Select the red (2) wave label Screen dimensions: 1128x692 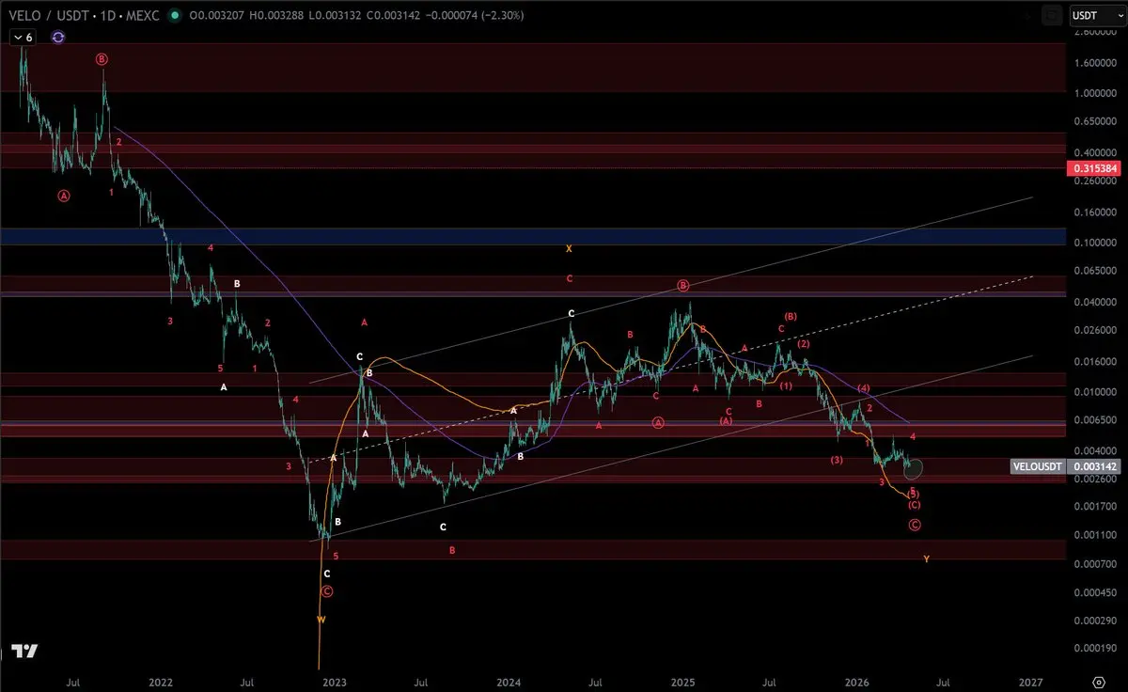804,344
